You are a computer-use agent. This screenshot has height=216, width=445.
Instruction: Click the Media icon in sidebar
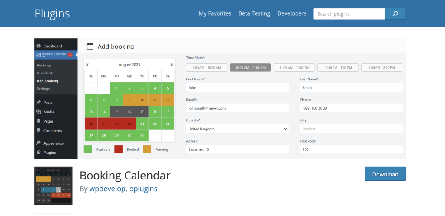39,112
